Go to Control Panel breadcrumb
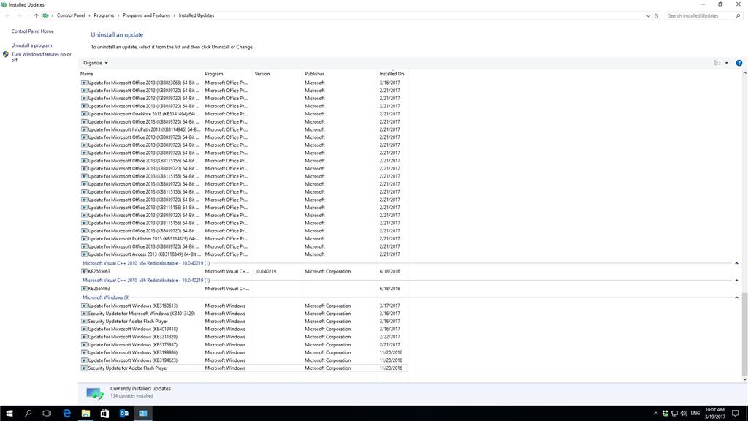Screen dimensions: 748x421 click(71, 16)
